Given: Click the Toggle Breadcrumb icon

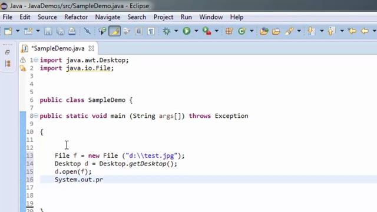Looking at the screenshot, I should [102, 31].
